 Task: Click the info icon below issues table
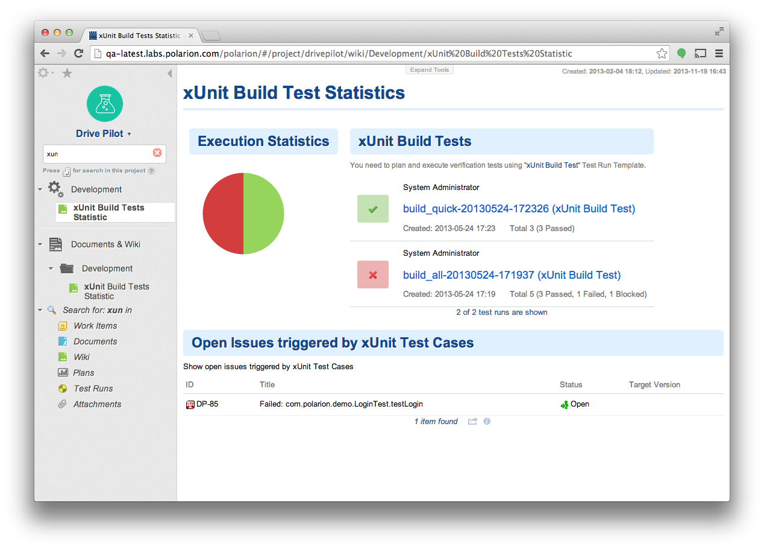[x=487, y=421]
